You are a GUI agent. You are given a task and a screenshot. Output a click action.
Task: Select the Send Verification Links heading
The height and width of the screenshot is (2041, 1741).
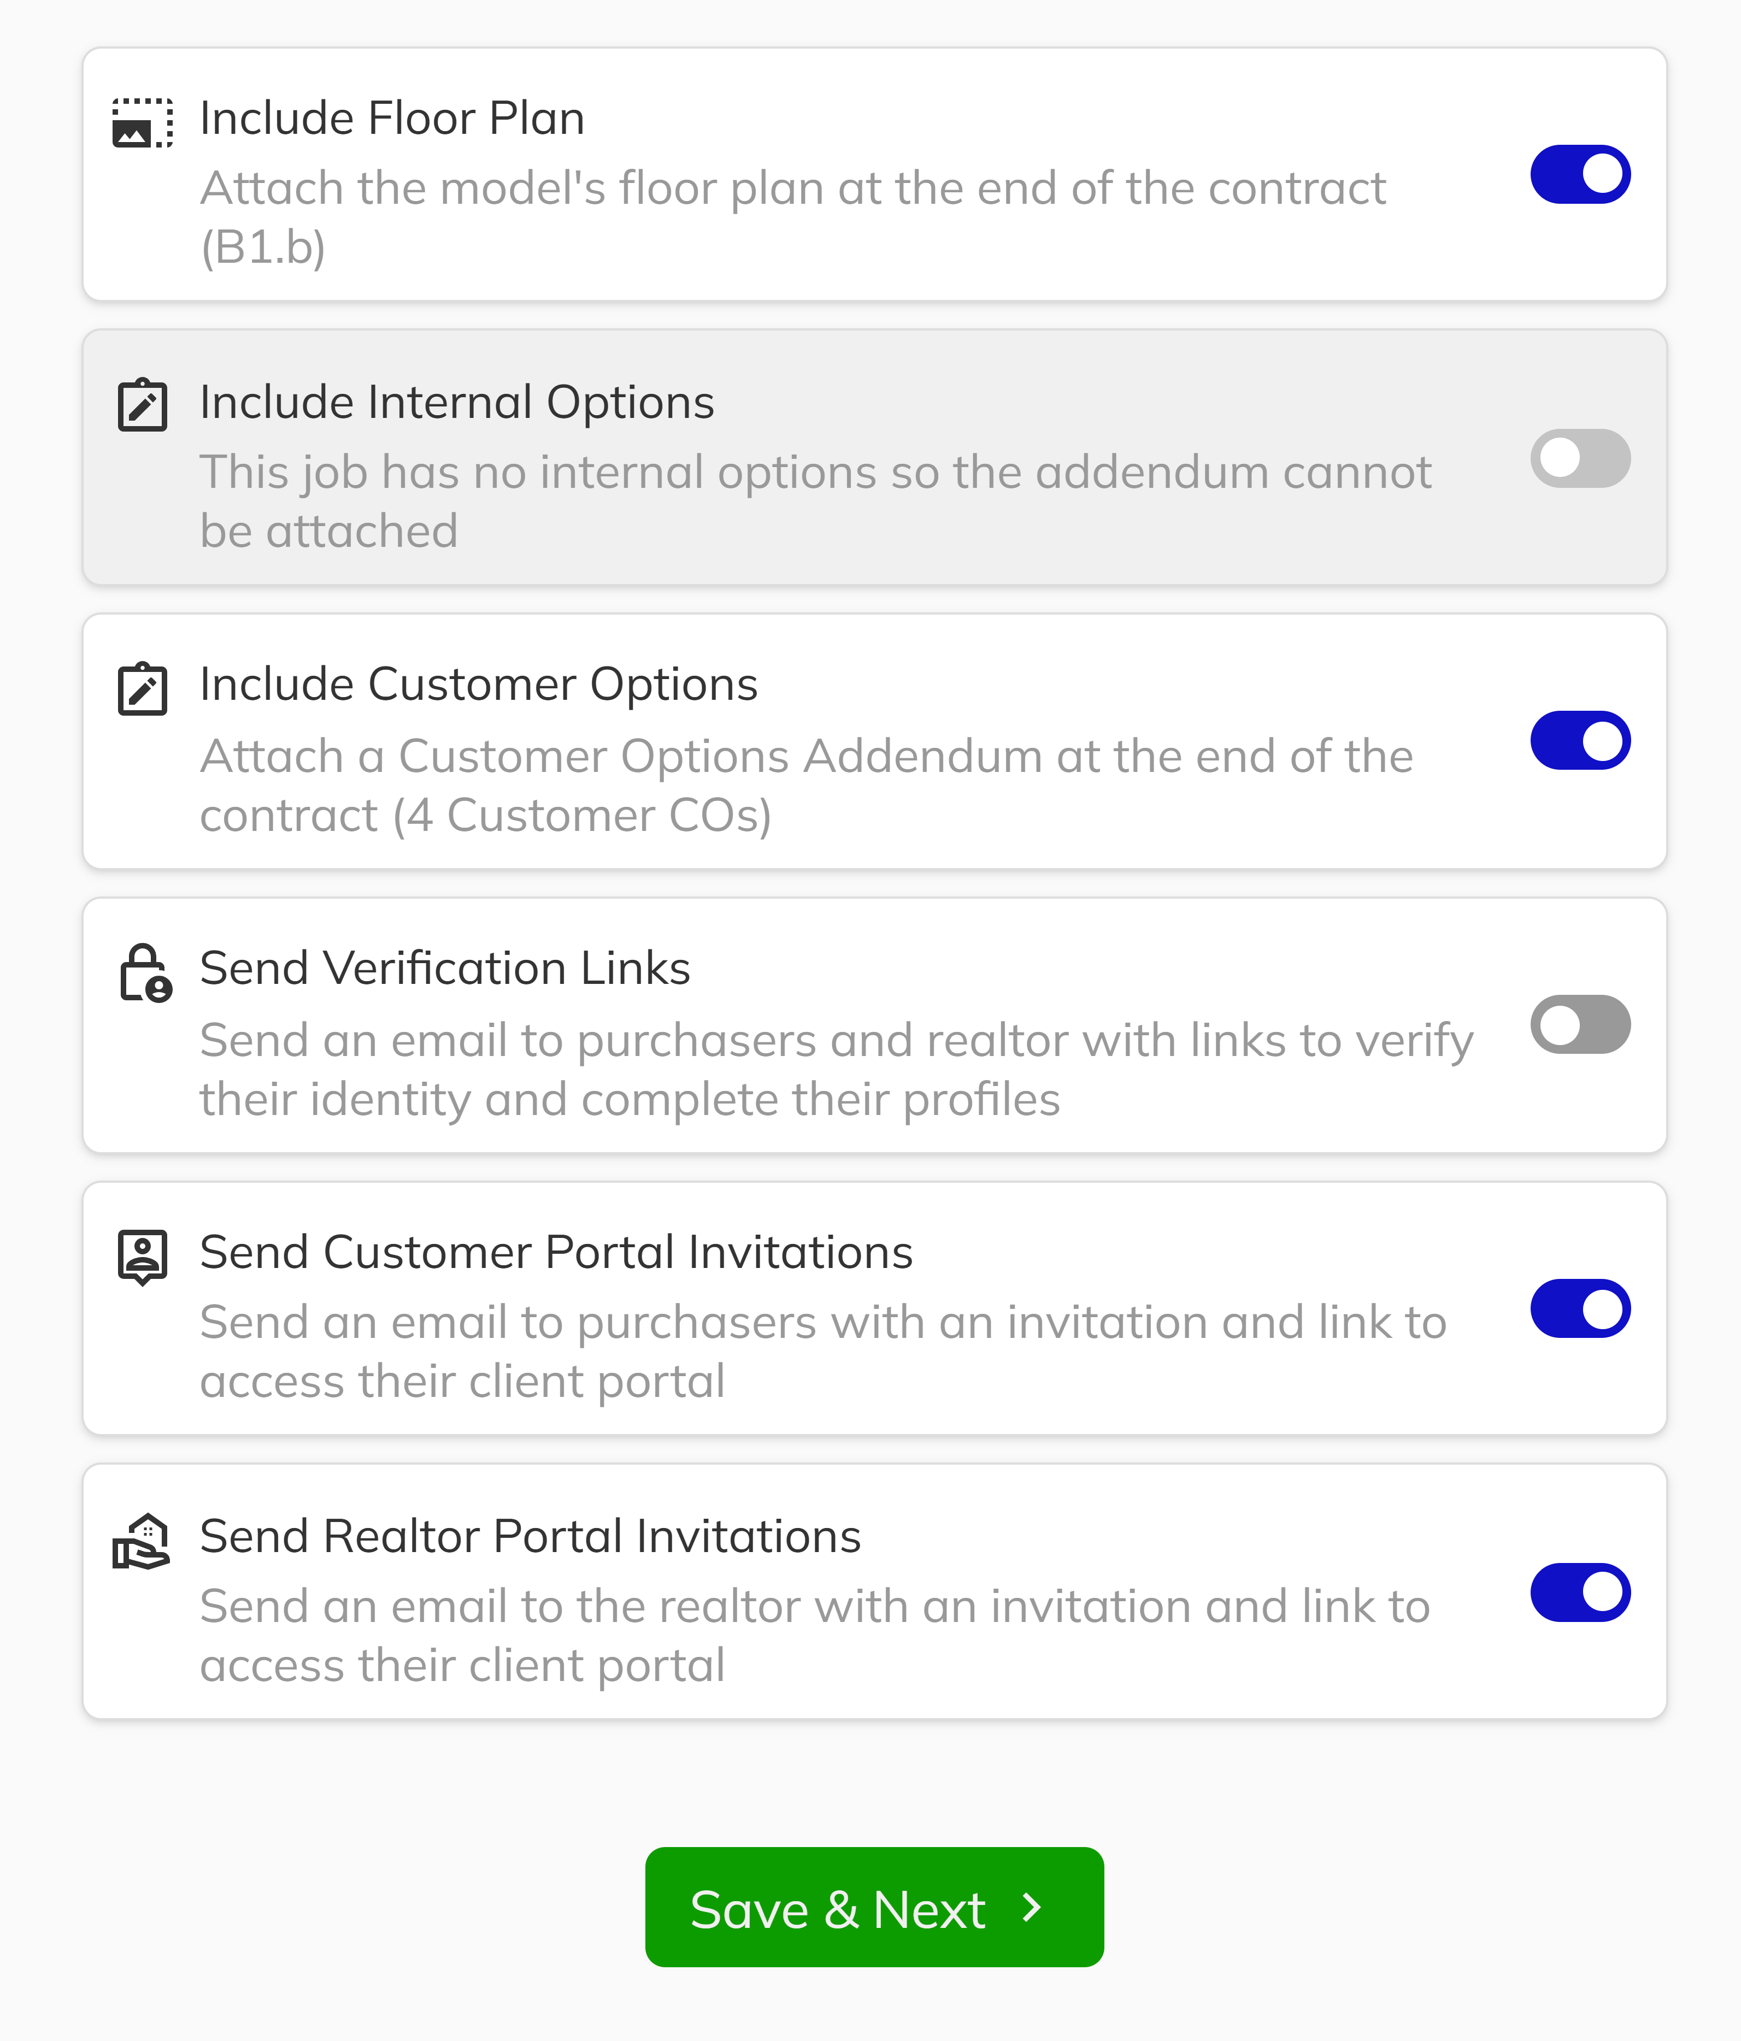[x=444, y=968]
